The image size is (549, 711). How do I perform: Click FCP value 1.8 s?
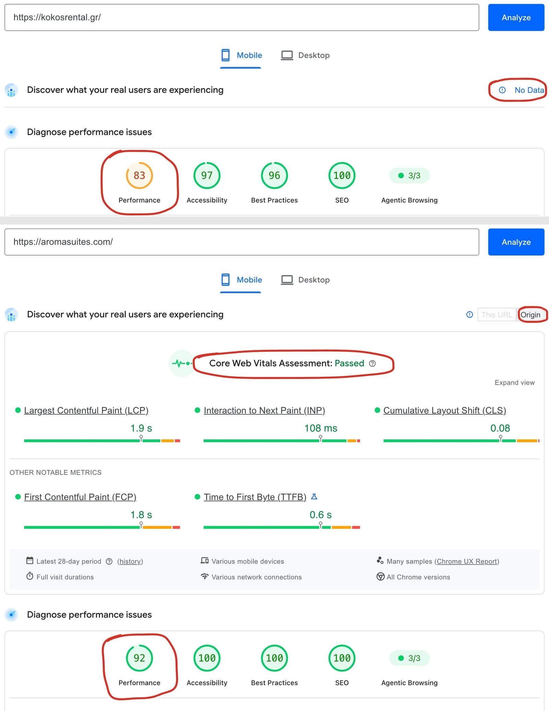(141, 515)
